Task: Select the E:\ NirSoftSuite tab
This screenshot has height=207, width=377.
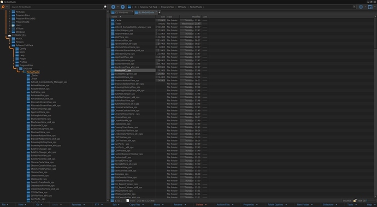Action: coord(146,12)
